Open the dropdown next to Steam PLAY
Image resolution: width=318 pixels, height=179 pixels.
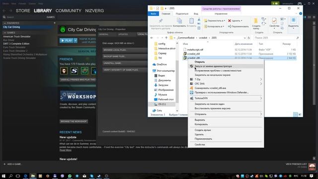[x=76, y=41]
